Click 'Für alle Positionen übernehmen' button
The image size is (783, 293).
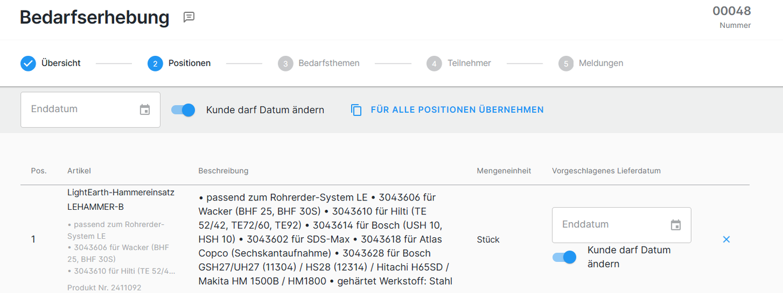tap(447, 110)
